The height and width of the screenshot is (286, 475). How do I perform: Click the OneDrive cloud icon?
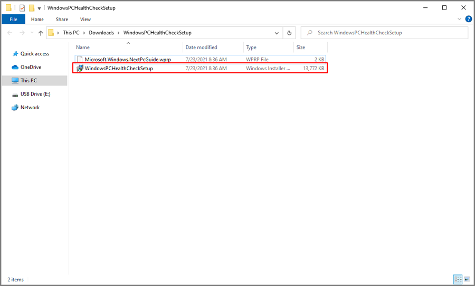click(15, 67)
